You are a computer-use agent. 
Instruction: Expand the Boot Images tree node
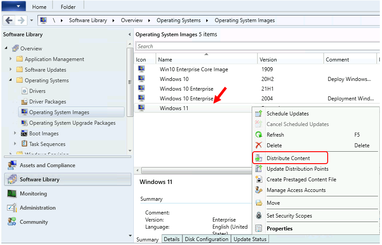coord(15,133)
